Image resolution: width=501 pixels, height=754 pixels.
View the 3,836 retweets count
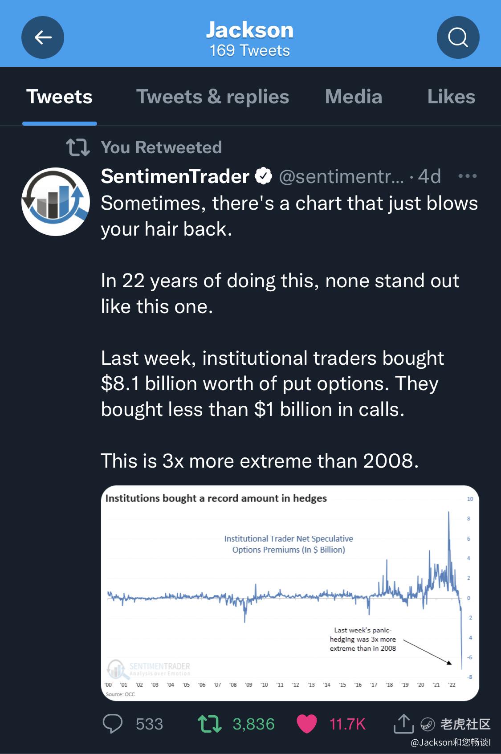[x=253, y=724]
